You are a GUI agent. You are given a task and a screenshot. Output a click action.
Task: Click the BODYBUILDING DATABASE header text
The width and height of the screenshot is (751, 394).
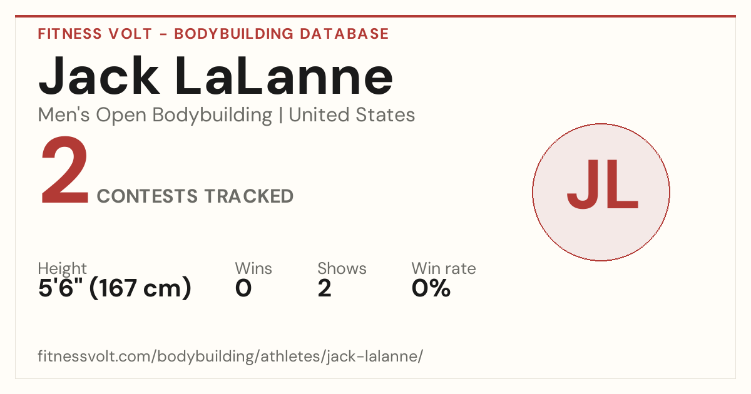282,34
